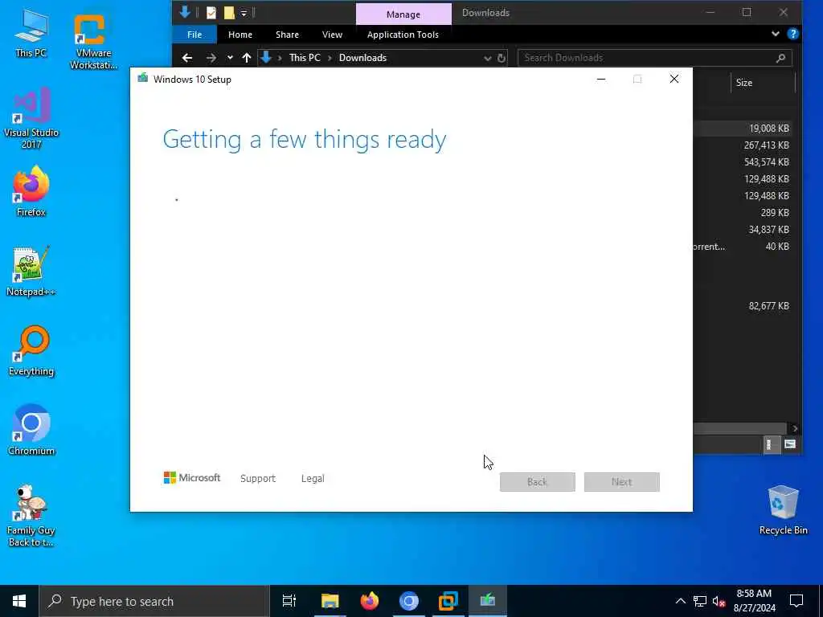Open This PC desktop icon
Screen dimensions: 823x617
[31, 32]
